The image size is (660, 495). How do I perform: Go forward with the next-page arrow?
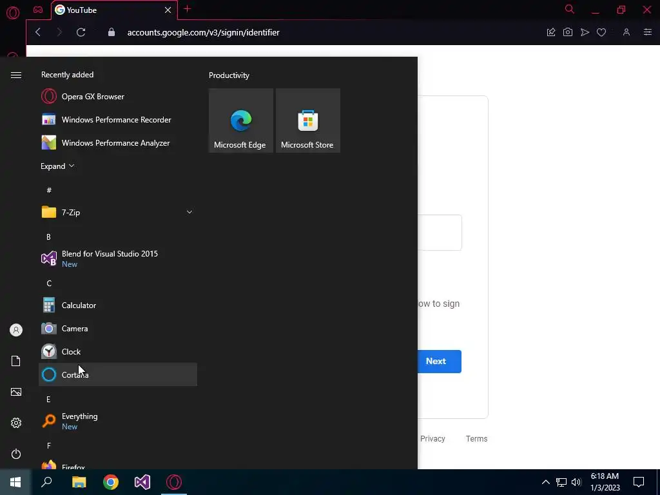click(x=59, y=32)
